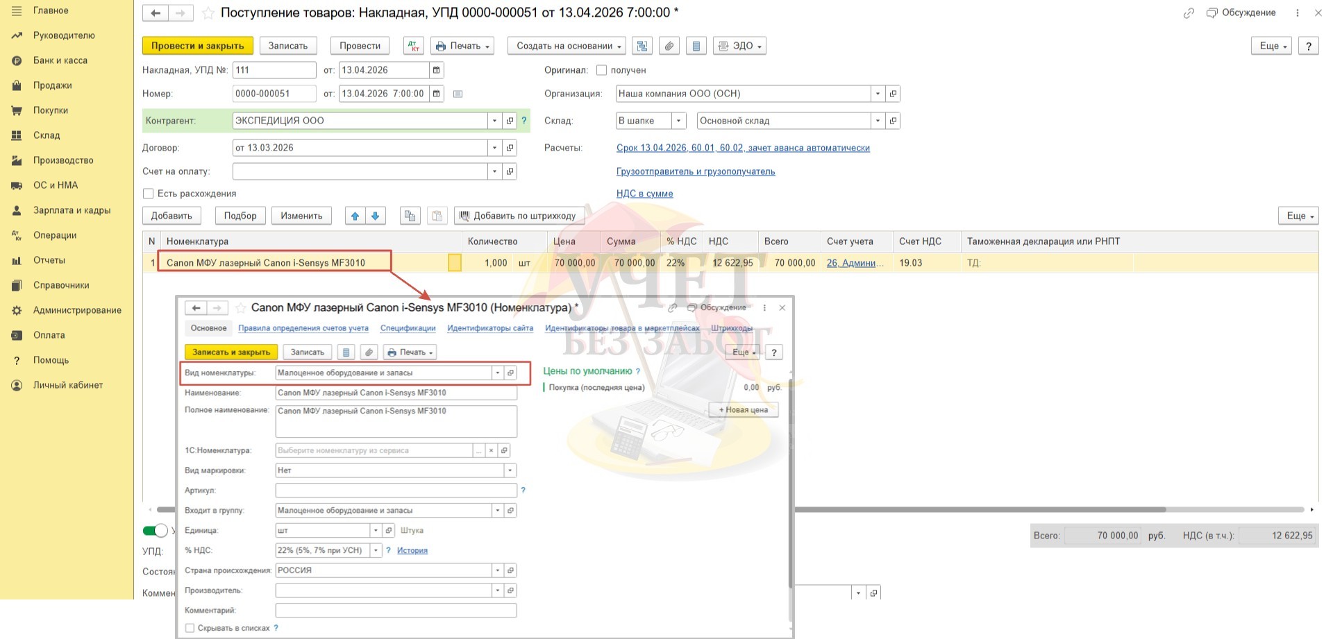Toggle the green УПД switch
1333x639 pixels.
(x=155, y=531)
